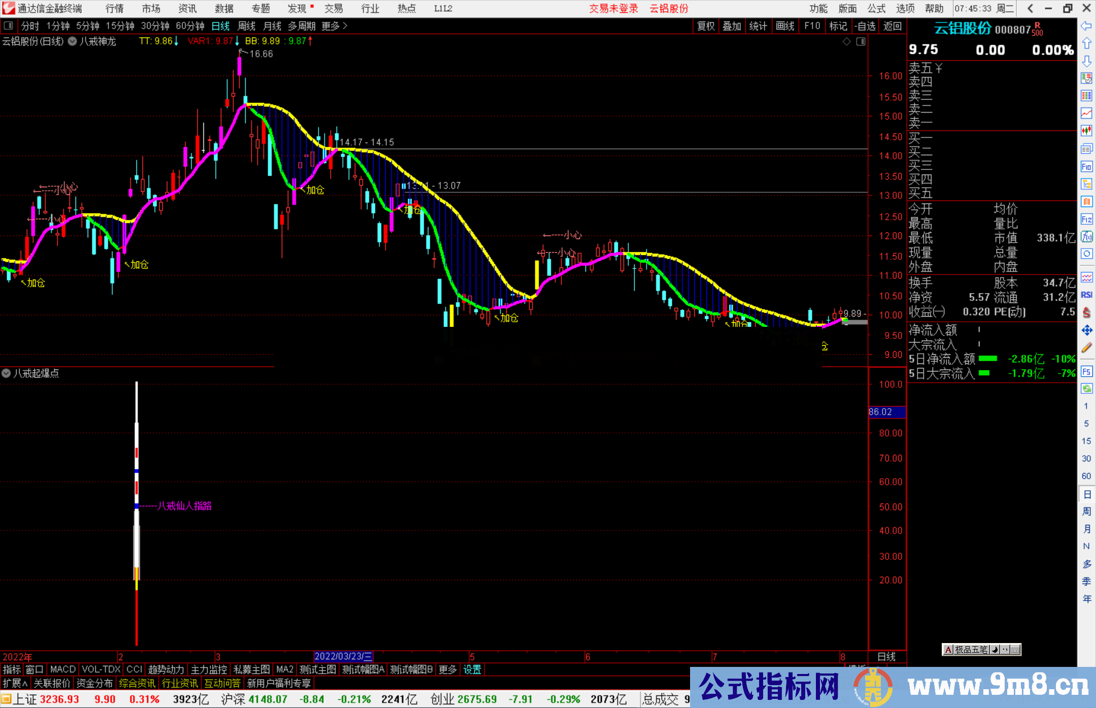
Task: Click the green 5日净流入额 bar
Action: 987,359
